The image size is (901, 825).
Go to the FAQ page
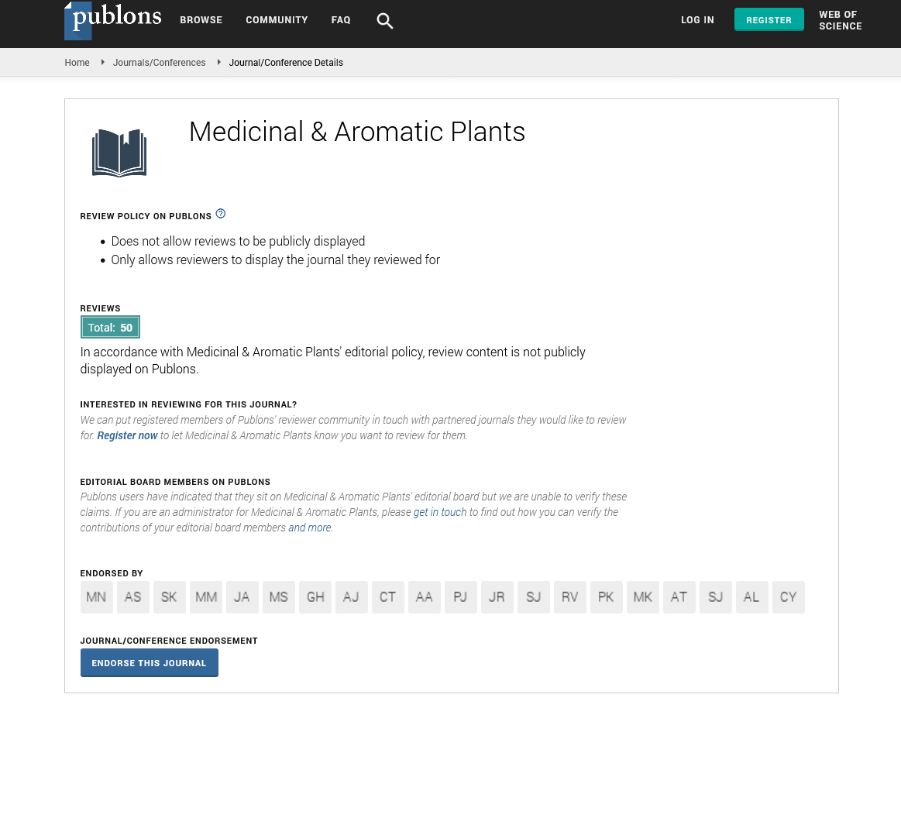click(x=341, y=20)
